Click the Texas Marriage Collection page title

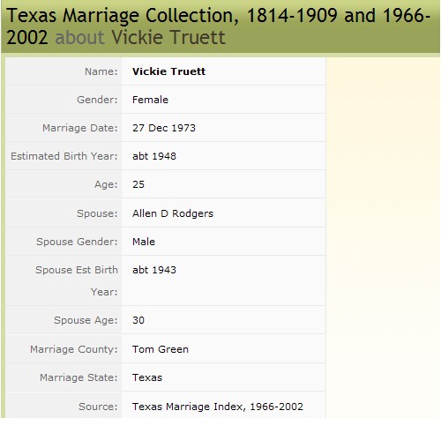coord(218,26)
